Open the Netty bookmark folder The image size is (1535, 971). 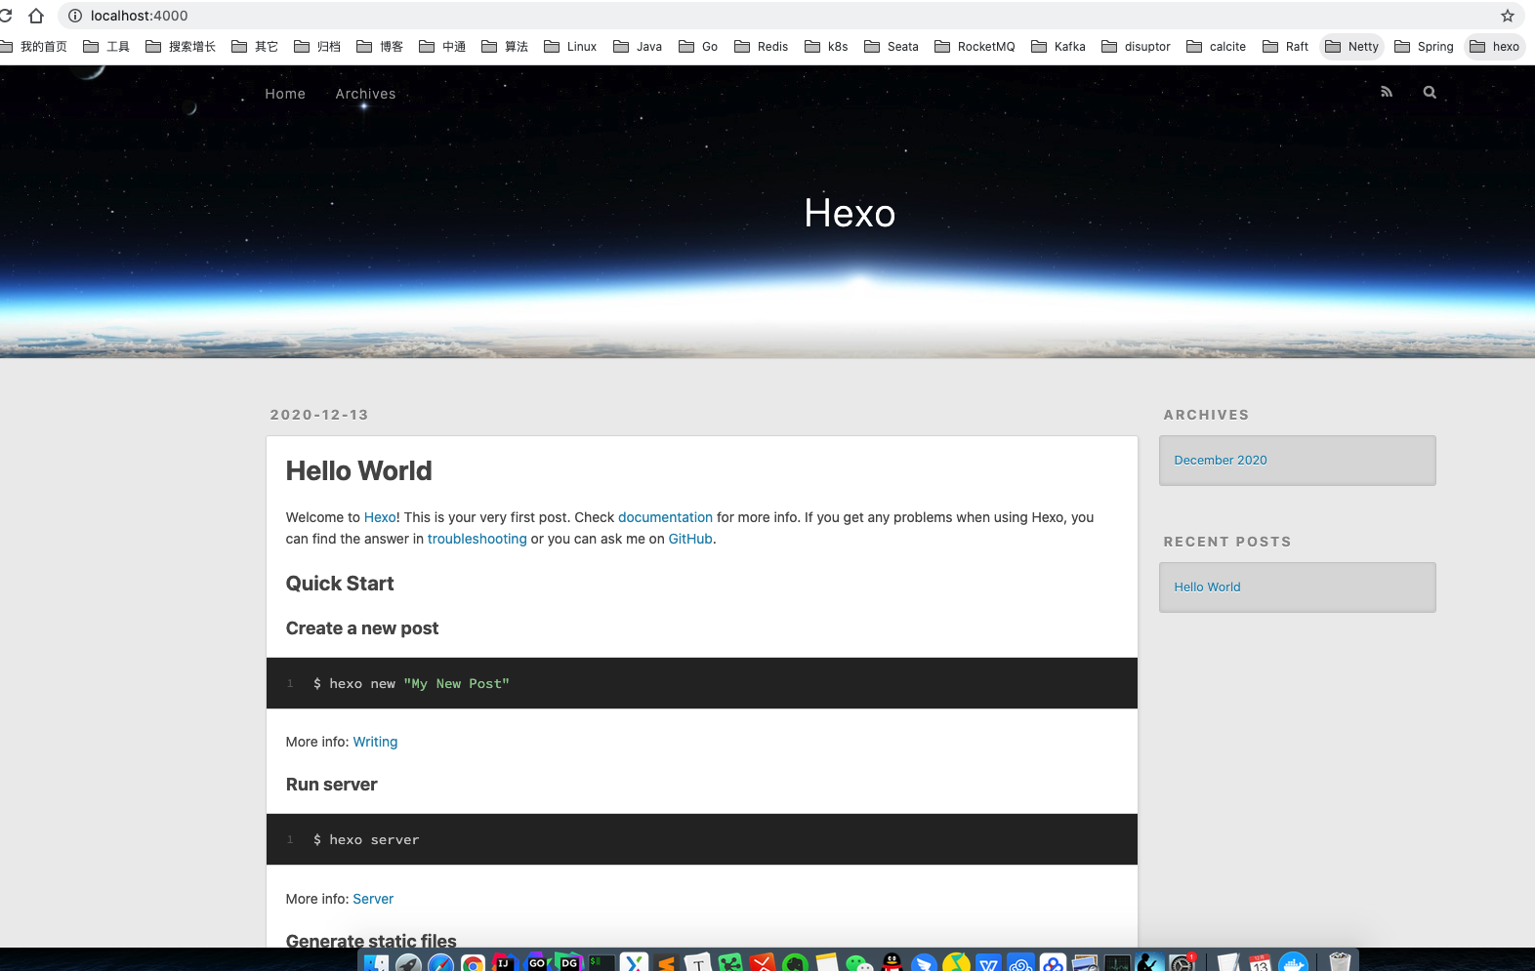coord(1352,46)
